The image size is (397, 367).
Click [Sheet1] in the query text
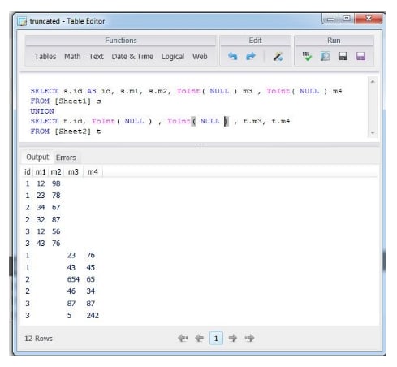tap(72, 101)
